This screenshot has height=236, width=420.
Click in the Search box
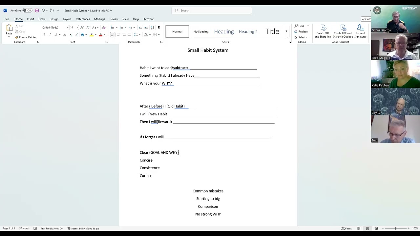212,10
